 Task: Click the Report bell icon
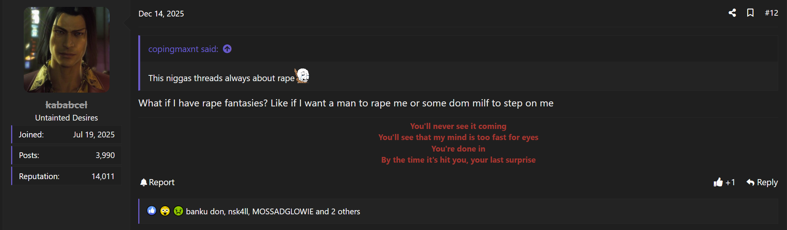[x=144, y=182]
